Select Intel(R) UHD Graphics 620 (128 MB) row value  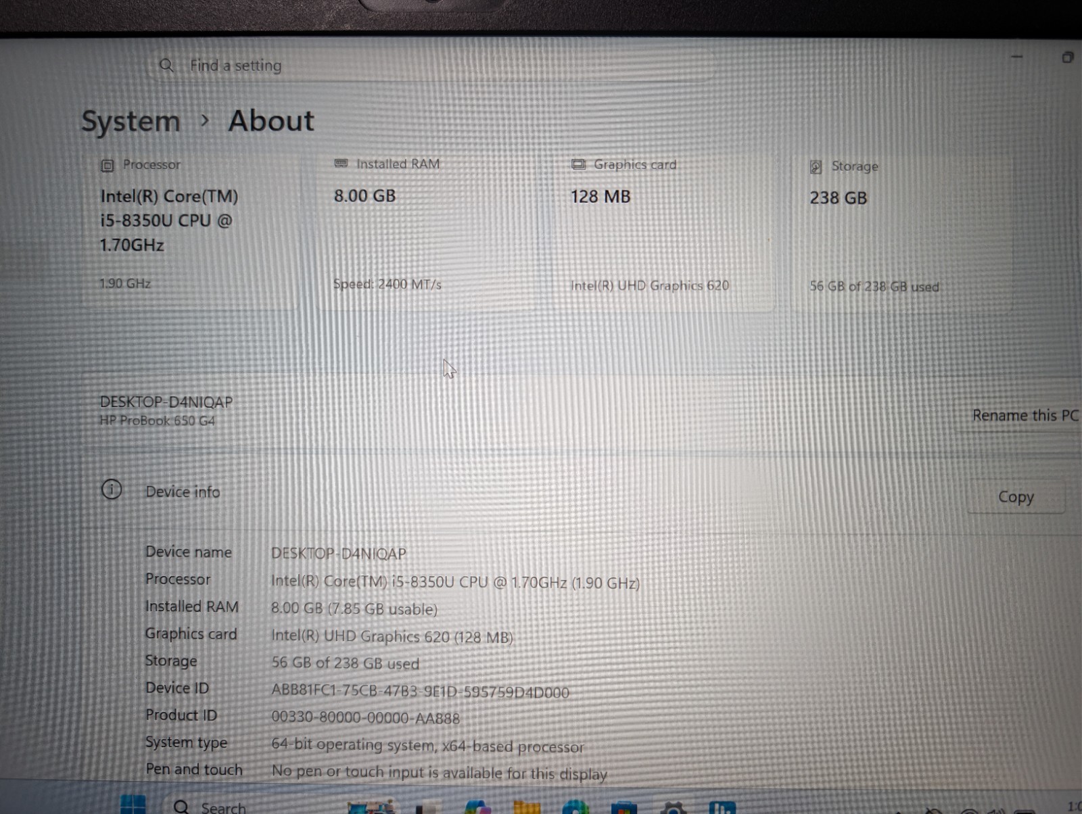(x=392, y=636)
